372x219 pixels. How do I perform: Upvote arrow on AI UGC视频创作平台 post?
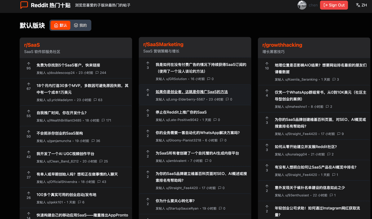click(x=29, y=152)
